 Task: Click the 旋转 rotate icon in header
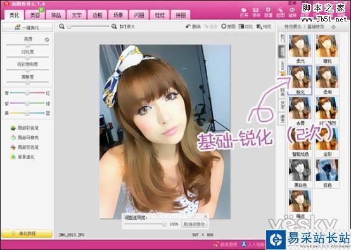pos(292,13)
